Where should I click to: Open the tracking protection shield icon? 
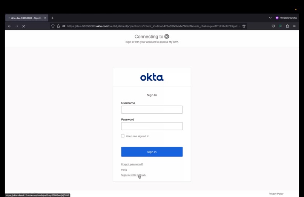click(53, 26)
